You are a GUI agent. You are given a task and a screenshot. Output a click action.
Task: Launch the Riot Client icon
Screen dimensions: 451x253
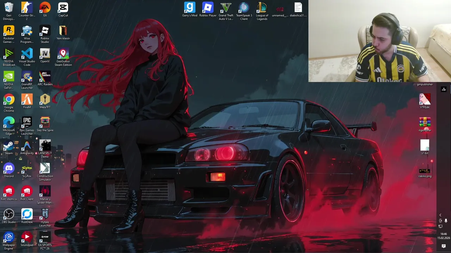coord(27,193)
